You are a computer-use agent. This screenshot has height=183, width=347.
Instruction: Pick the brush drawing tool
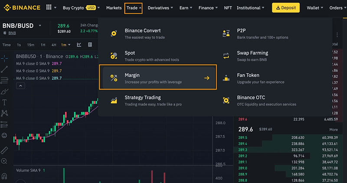[4, 91]
